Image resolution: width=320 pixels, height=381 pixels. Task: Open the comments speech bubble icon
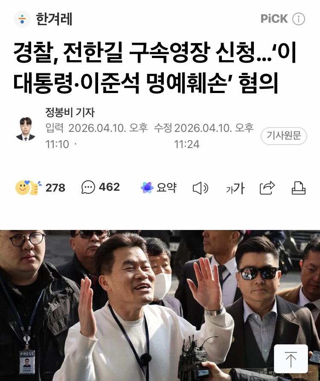(x=88, y=187)
